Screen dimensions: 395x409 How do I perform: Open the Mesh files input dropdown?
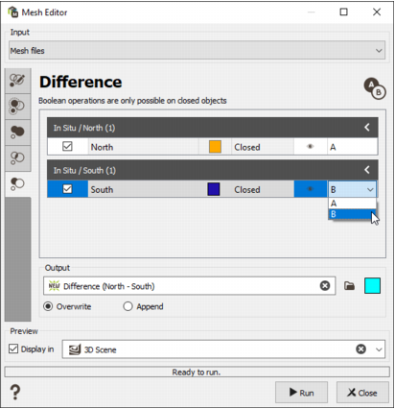[197, 50]
